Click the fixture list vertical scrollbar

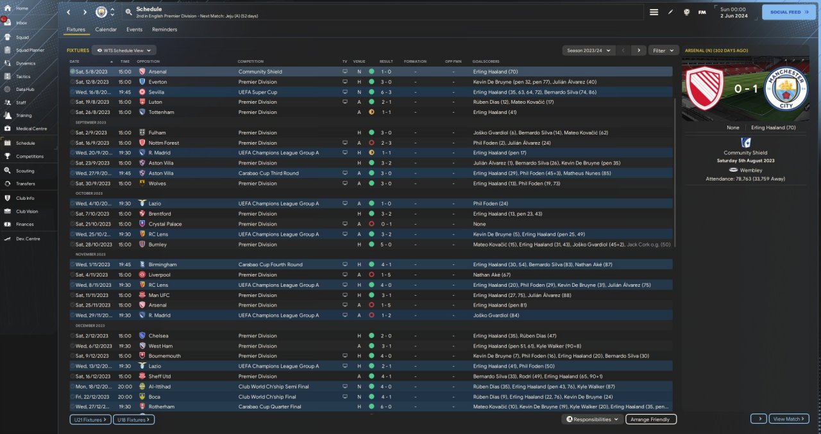point(676,192)
